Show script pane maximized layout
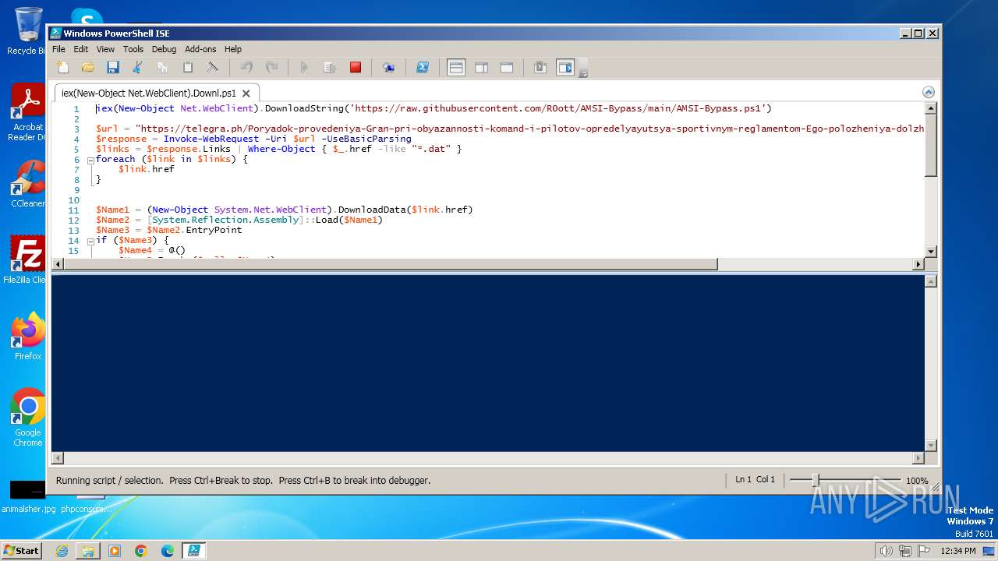 click(x=507, y=68)
